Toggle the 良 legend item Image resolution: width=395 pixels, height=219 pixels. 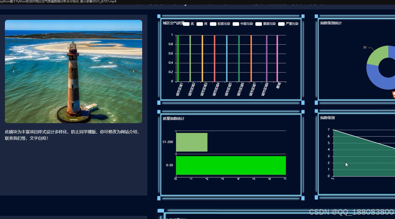click(200, 24)
